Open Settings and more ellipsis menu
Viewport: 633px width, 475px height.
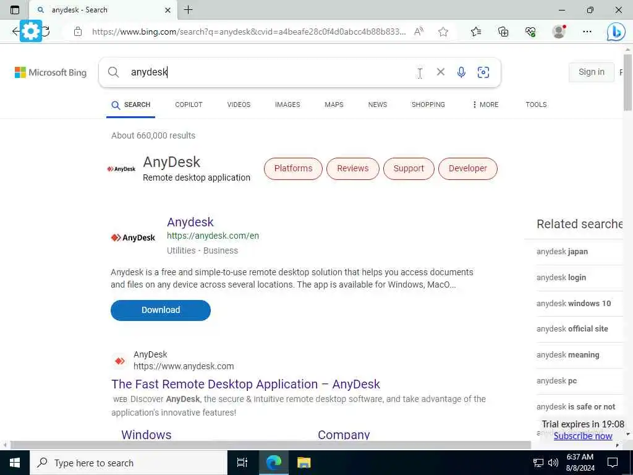587,32
